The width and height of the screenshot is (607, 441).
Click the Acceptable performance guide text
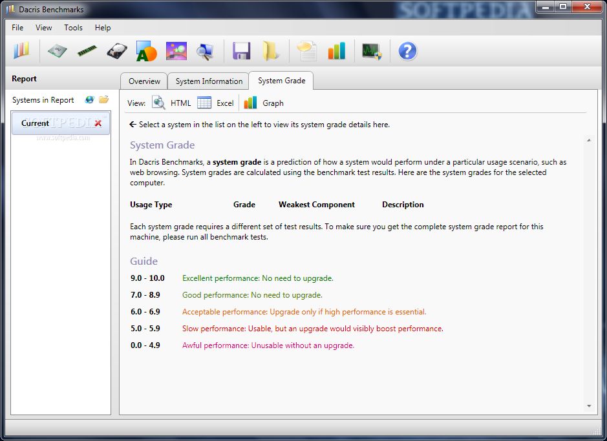click(x=304, y=311)
